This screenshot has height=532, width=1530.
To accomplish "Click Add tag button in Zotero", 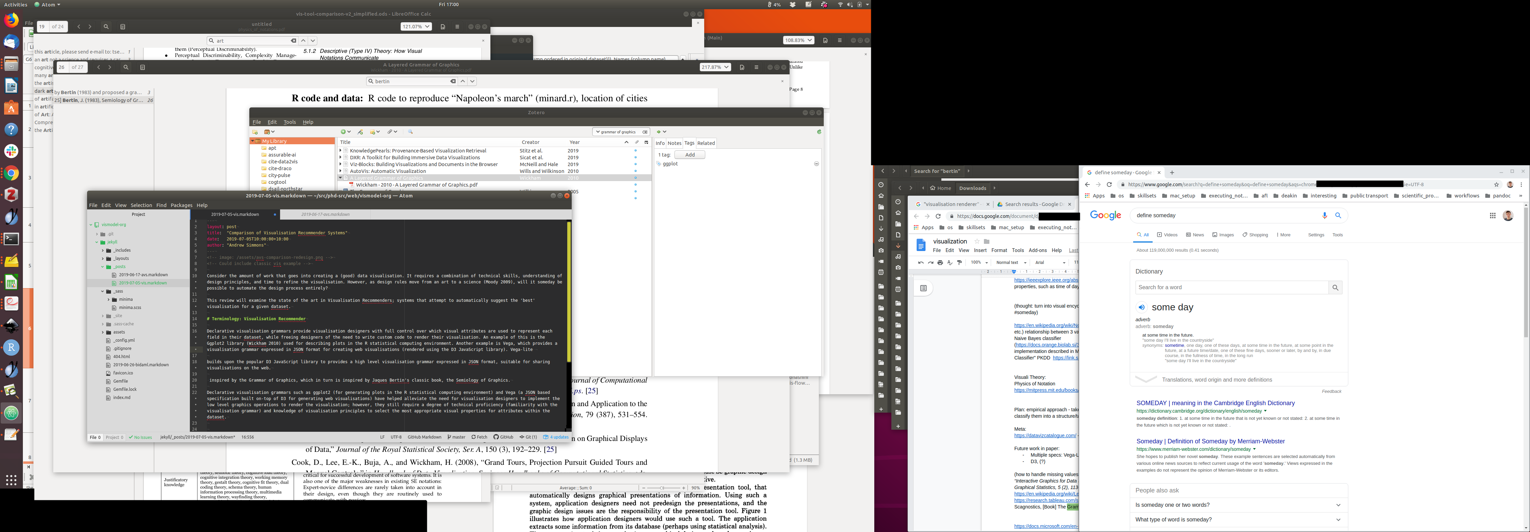I will (690, 155).
